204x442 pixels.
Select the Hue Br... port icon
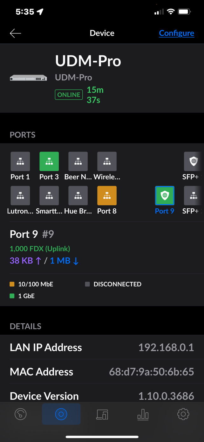78,196
